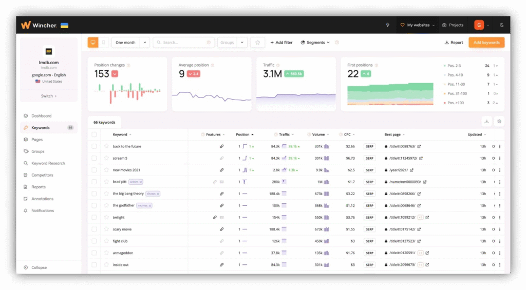Switch to mobile device view icon

(x=103, y=43)
